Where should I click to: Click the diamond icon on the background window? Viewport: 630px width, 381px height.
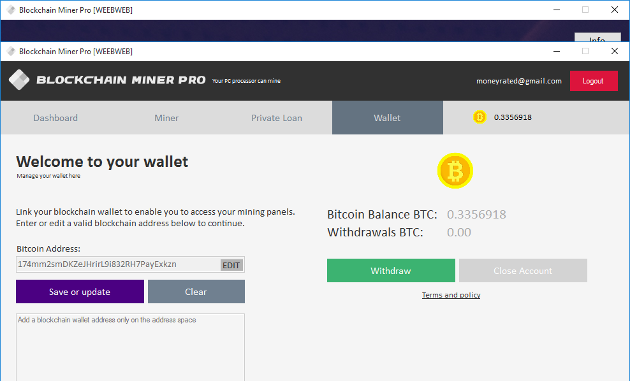pos(10,10)
